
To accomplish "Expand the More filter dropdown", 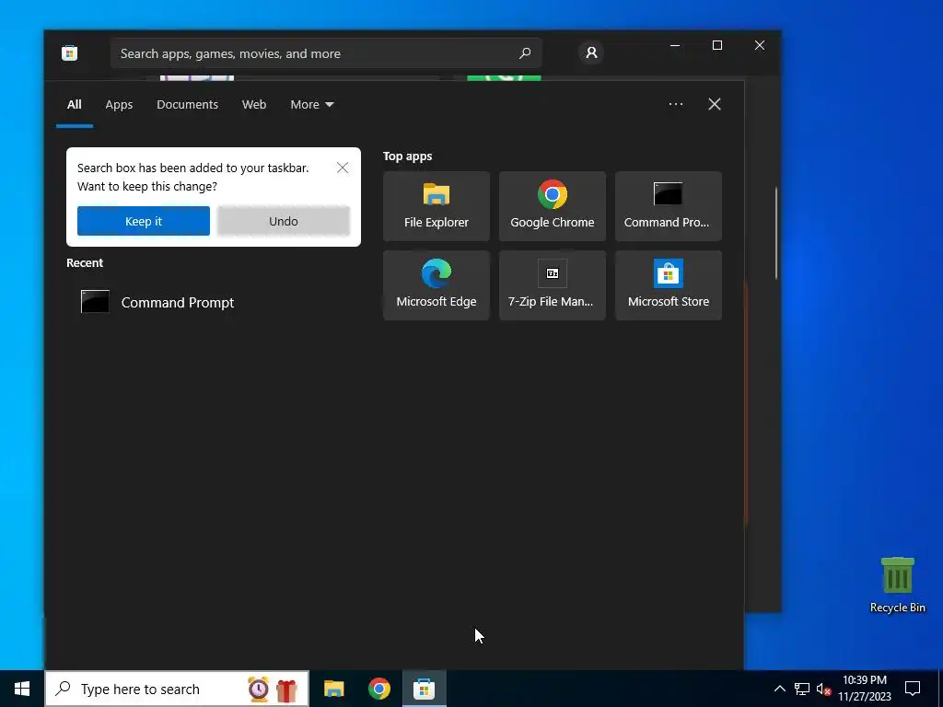I will click(311, 105).
